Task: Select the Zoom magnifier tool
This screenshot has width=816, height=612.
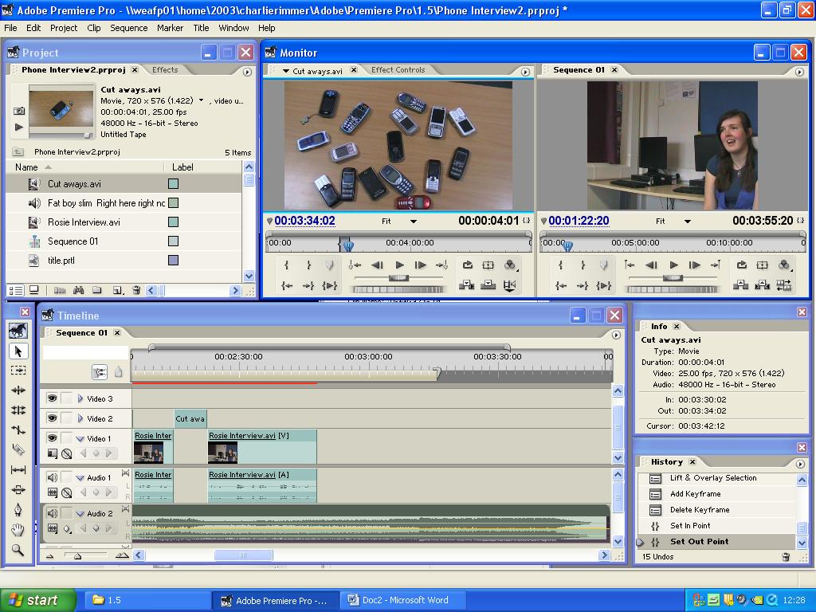Action: [x=18, y=550]
